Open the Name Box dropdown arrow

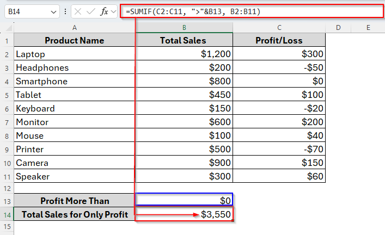point(53,11)
